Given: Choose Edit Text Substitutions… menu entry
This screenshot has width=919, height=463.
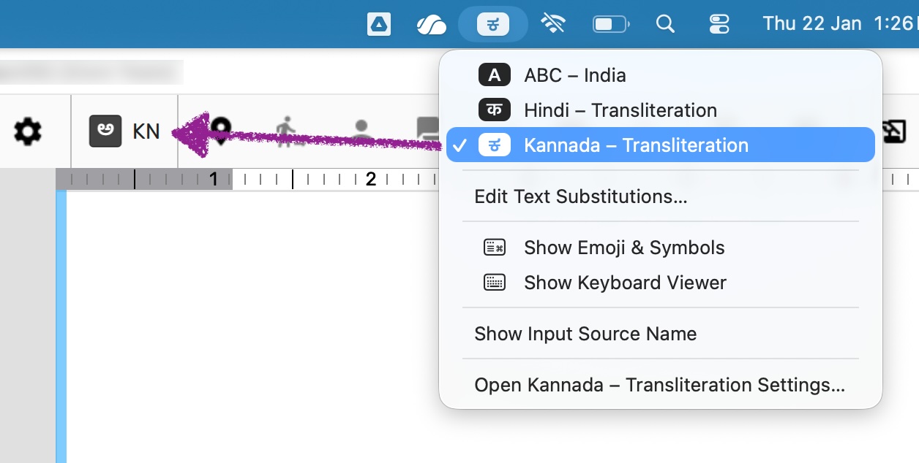Looking at the screenshot, I should (580, 196).
